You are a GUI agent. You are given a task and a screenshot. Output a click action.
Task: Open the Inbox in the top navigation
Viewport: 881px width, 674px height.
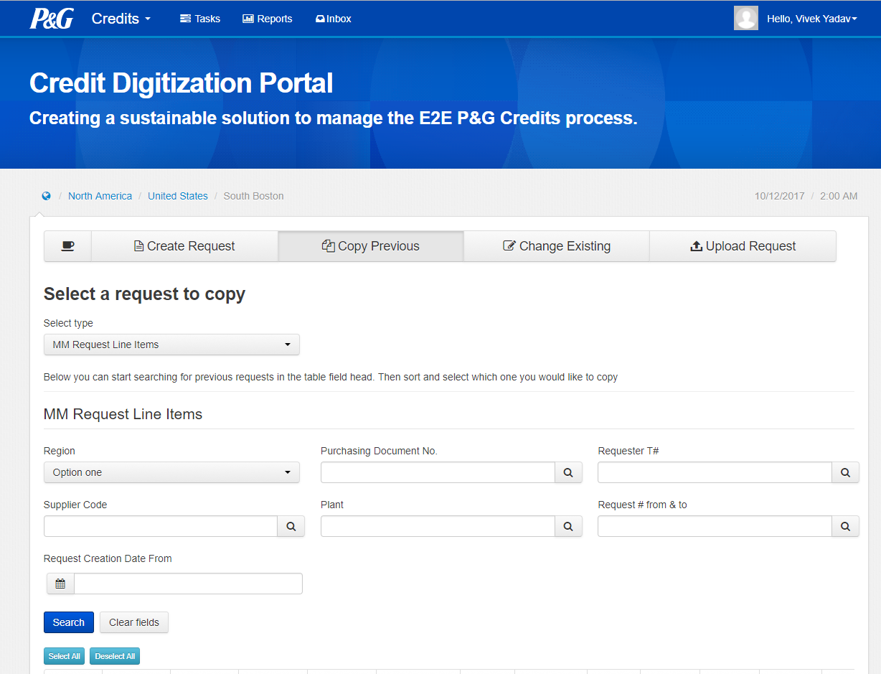click(x=334, y=19)
